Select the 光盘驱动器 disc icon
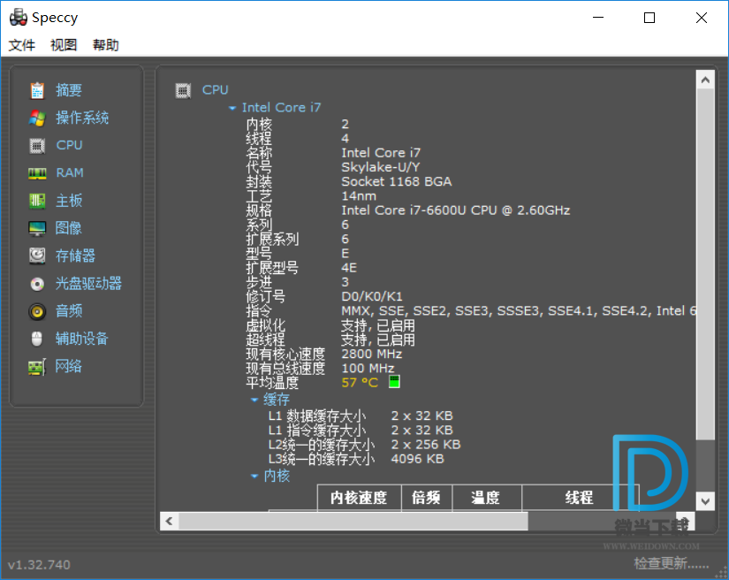Image resolution: width=729 pixels, height=580 pixels. [x=37, y=284]
